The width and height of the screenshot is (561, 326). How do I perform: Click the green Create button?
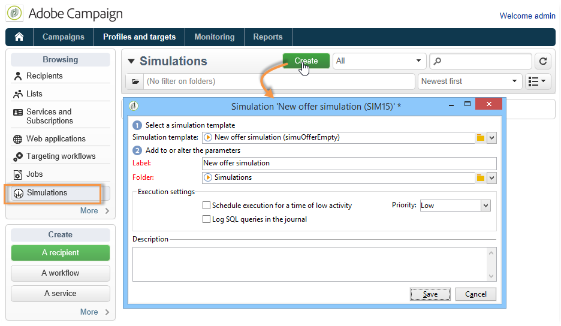coord(306,61)
